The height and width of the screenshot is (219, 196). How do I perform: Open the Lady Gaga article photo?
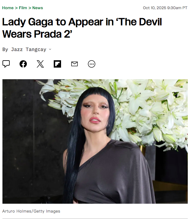[x=95, y=141]
